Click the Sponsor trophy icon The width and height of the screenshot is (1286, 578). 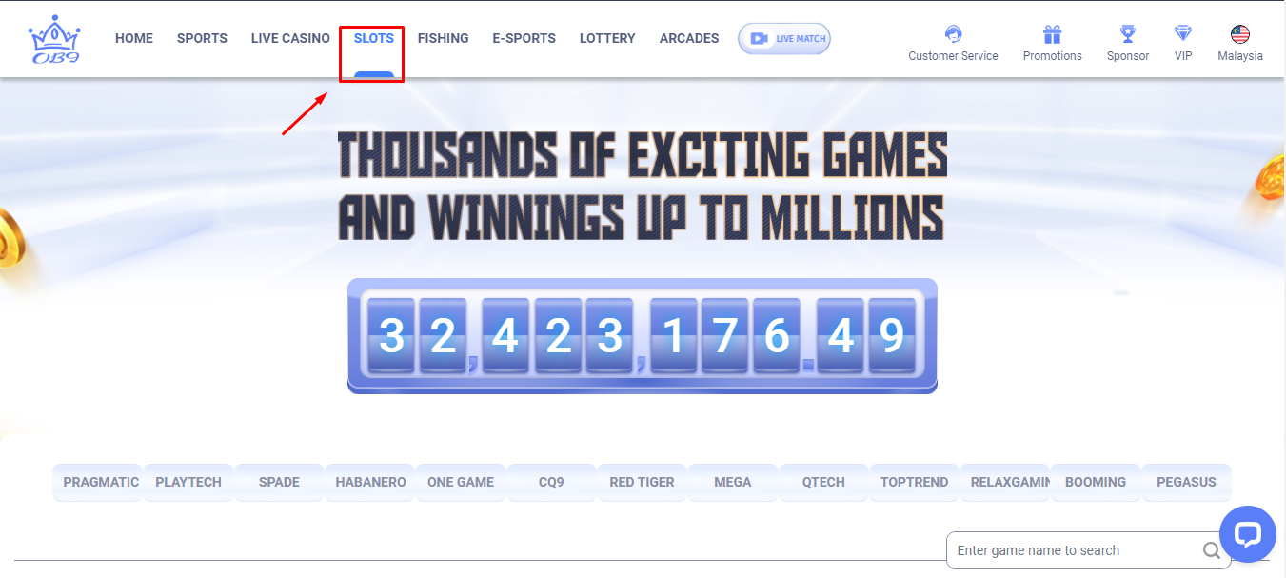[1127, 31]
